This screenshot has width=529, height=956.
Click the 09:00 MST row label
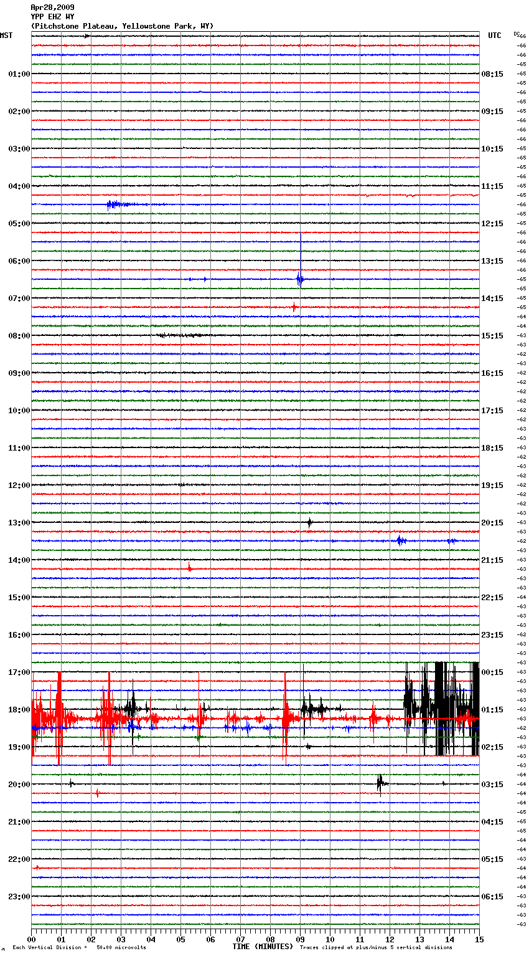point(19,373)
